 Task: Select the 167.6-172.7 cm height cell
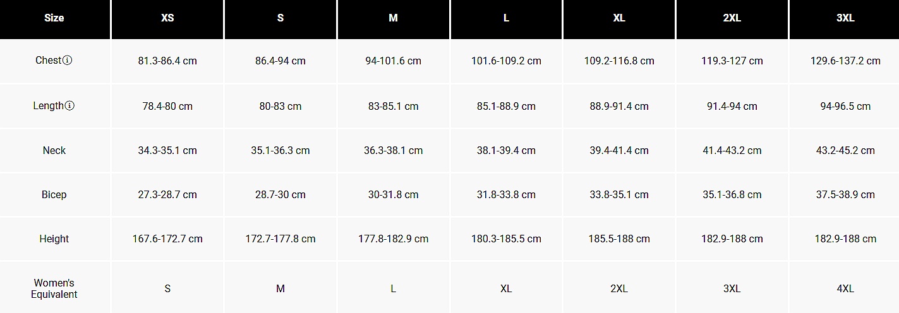pyautogui.click(x=167, y=239)
